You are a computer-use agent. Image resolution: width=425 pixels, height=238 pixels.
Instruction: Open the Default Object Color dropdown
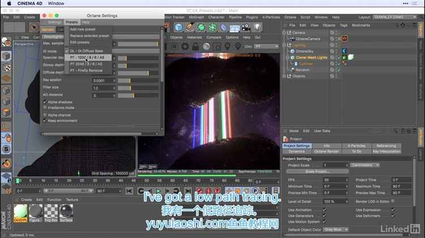335,230
